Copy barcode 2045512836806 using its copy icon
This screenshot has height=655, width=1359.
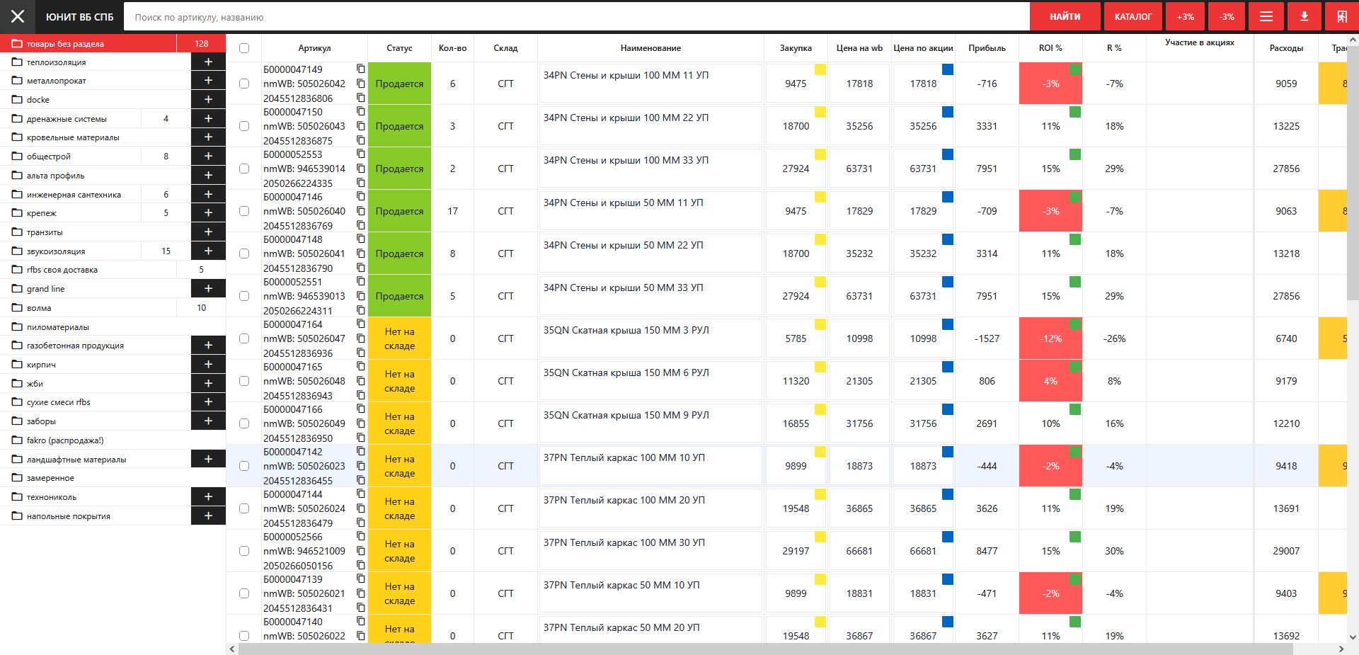360,98
